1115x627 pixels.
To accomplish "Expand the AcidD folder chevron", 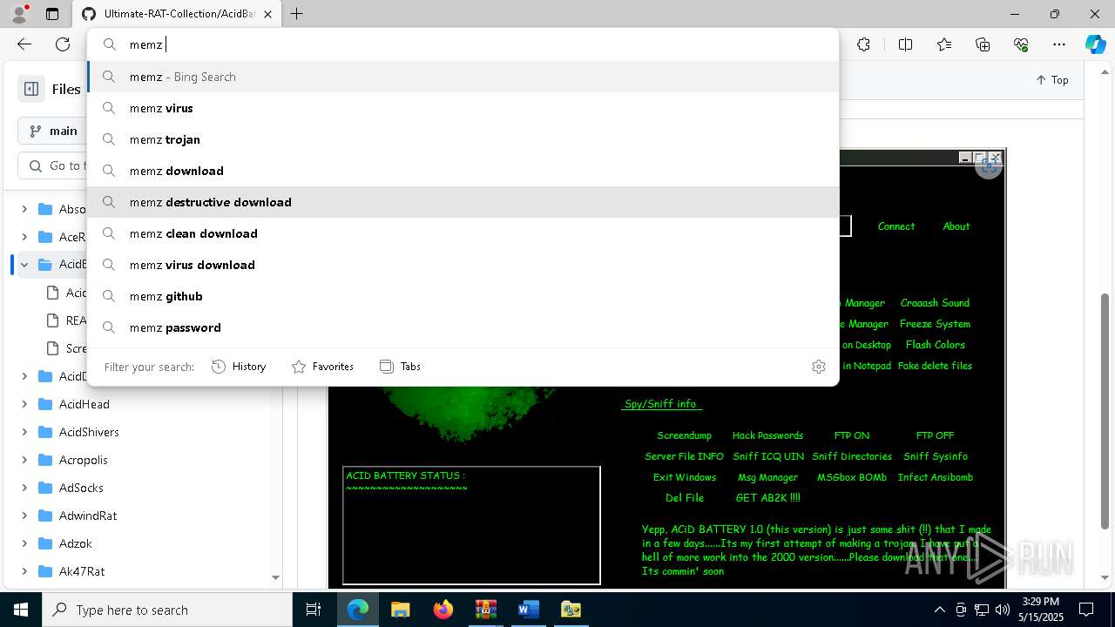I will point(24,376).
